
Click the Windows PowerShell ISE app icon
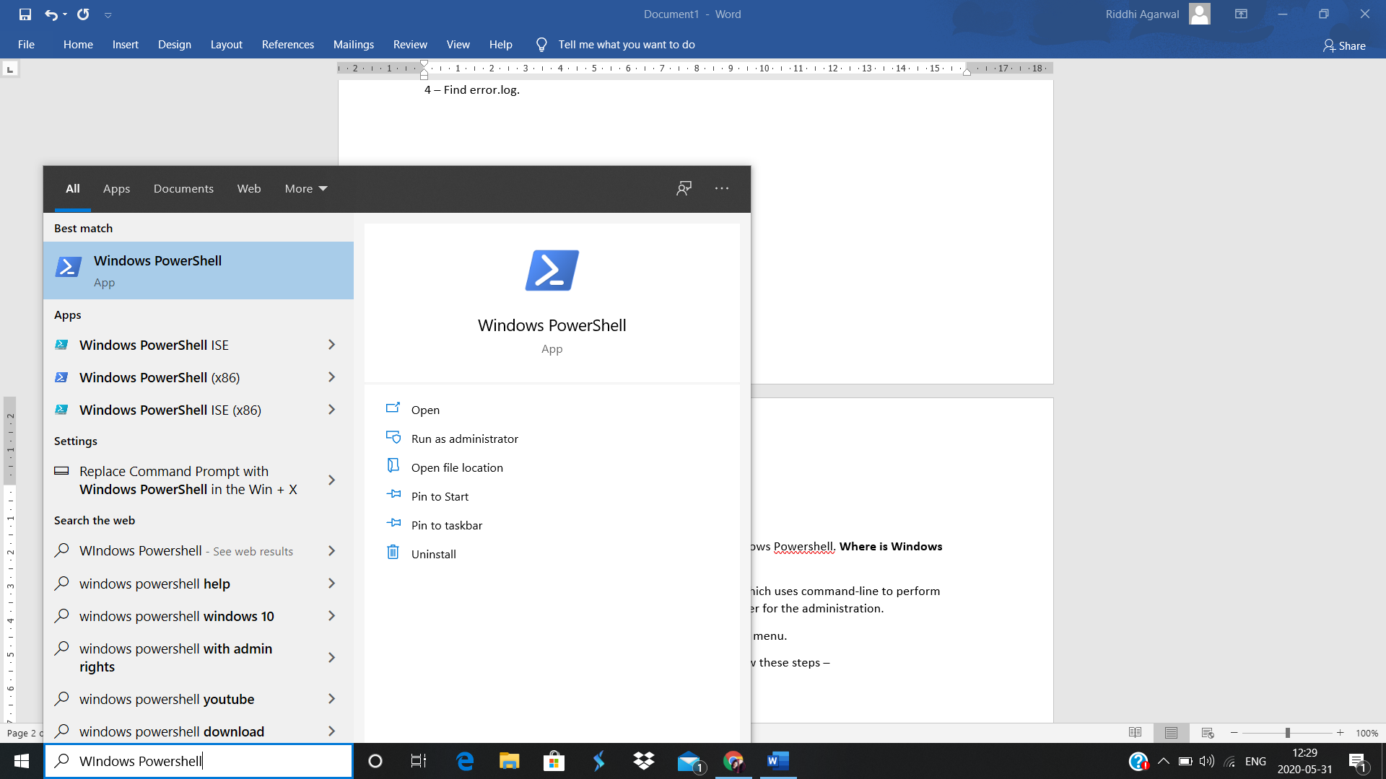pos(61,345)
